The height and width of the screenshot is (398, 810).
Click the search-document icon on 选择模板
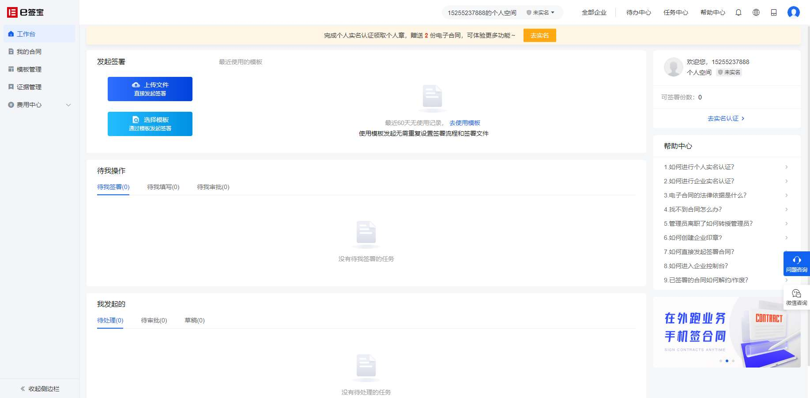136,120
